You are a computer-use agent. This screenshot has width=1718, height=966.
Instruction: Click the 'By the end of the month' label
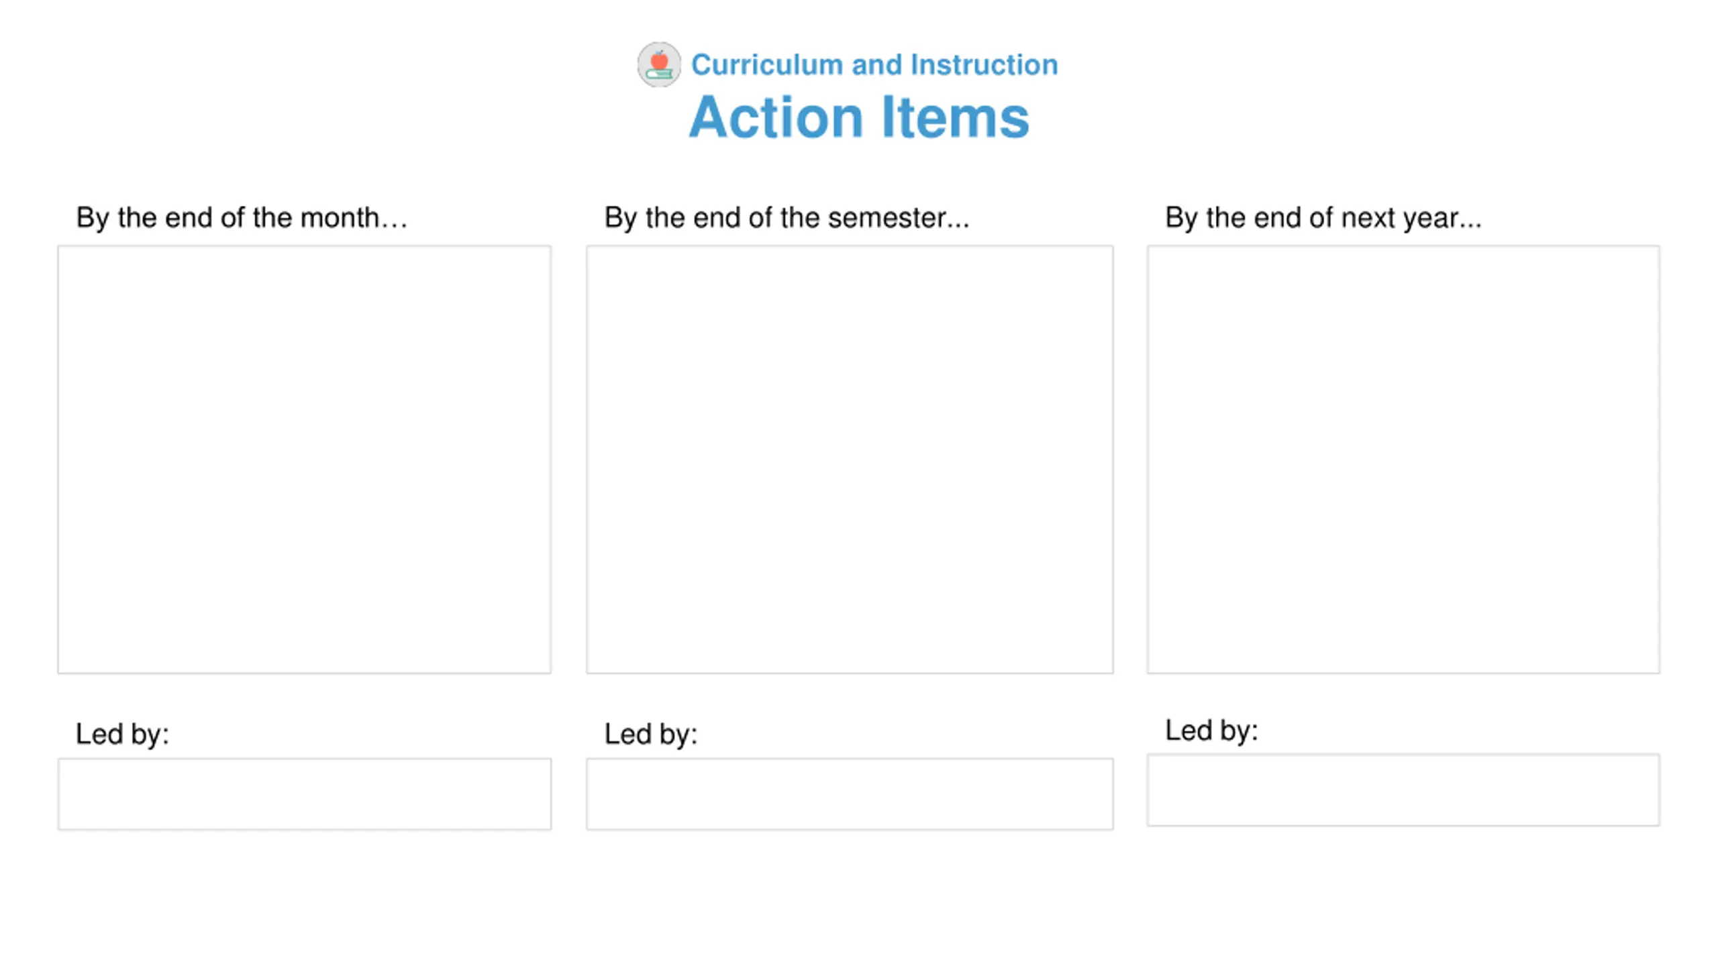(x=242, y=218)
